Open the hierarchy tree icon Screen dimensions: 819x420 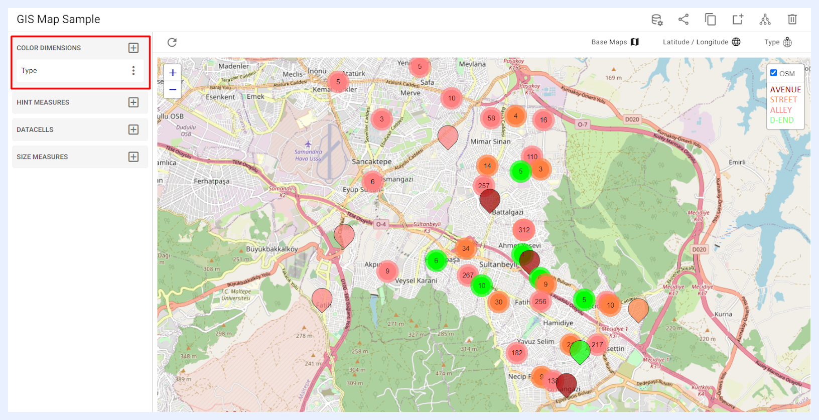[765, 20]
